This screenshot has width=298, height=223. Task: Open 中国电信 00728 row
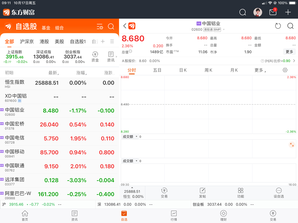[x=59, y=139]
